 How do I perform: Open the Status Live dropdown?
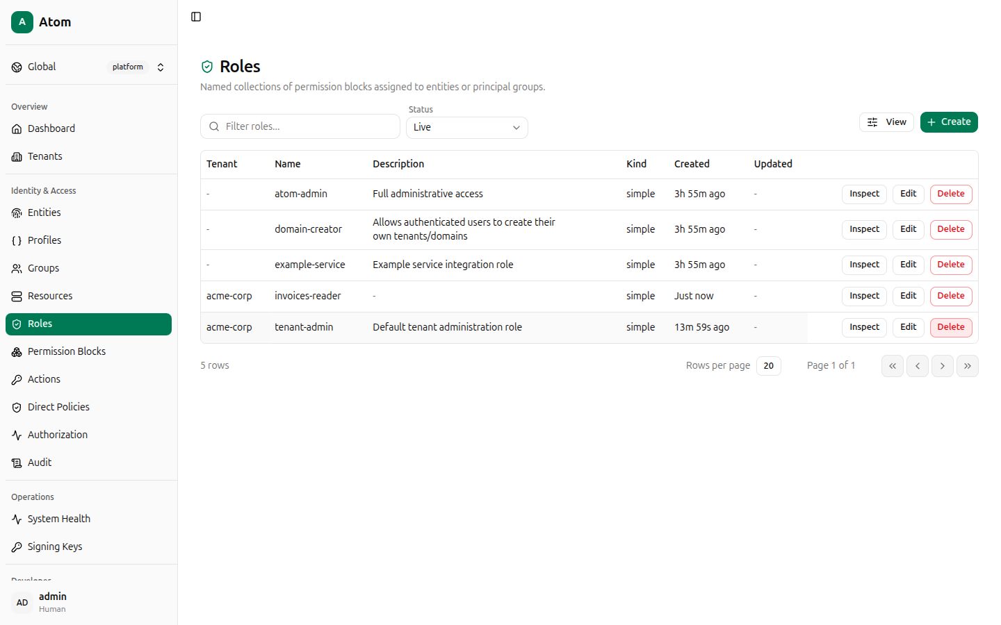[467, 128]
